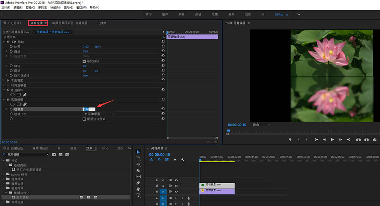Open the 适合 zoom level dropdown

tap(261, 125)
